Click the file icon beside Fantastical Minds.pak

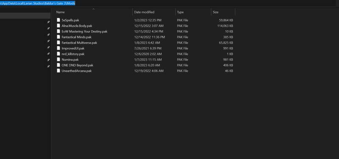coord(58,37)
